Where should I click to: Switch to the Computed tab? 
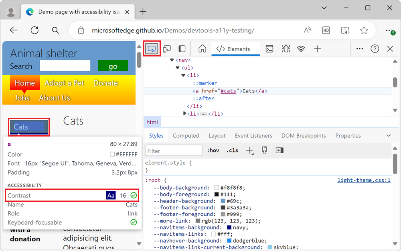click(x=186, y=135)
